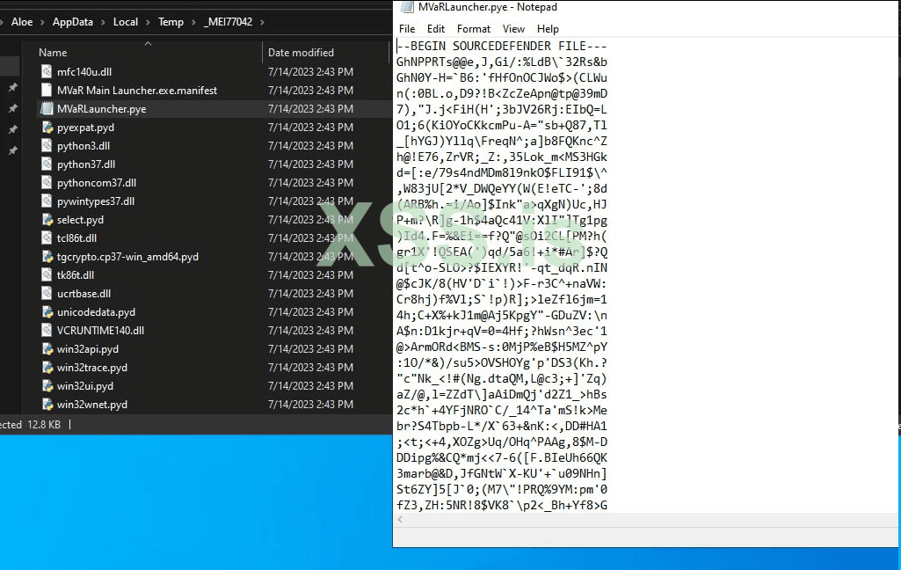
Task: Select the ucrtbase.dll file name
Action: 84,293
